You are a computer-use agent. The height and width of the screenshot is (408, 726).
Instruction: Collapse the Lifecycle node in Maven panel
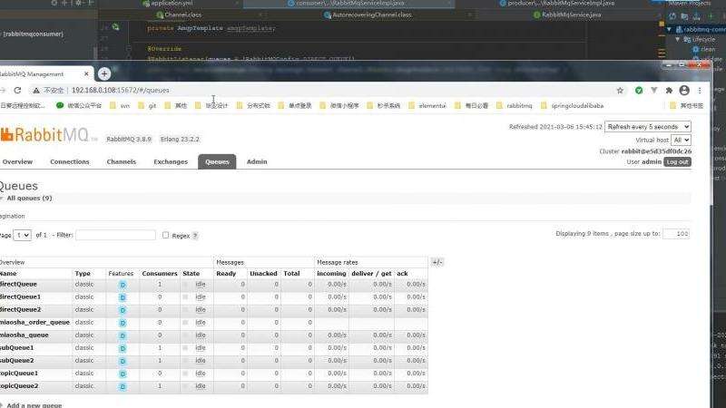(677, 39)
